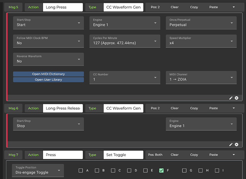Screen dimensions: 246x179
Task: Click Clear in the Msg 5 header
Action: click(175, 7)
